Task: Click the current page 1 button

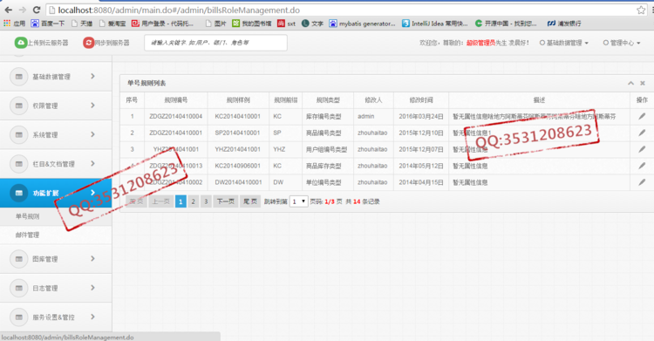Action: [x=181, y=201]
